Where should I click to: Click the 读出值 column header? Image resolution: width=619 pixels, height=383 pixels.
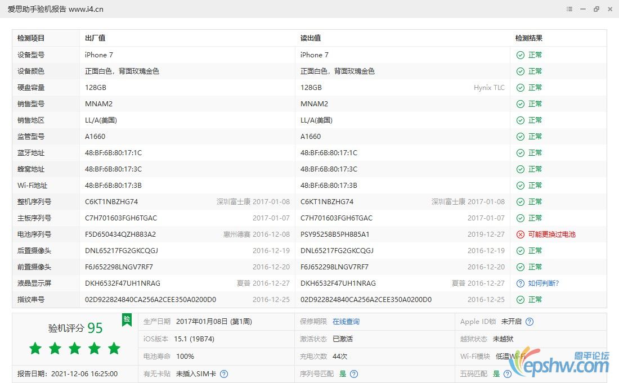311,38
